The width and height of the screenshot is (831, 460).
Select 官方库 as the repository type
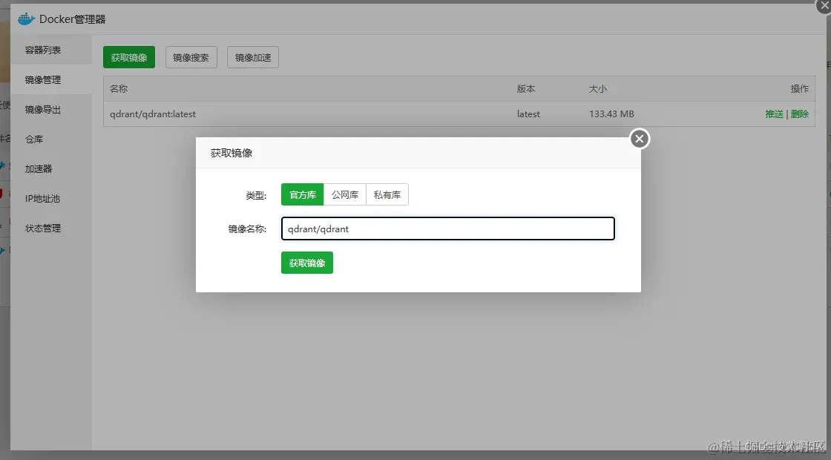click(301, 194)
